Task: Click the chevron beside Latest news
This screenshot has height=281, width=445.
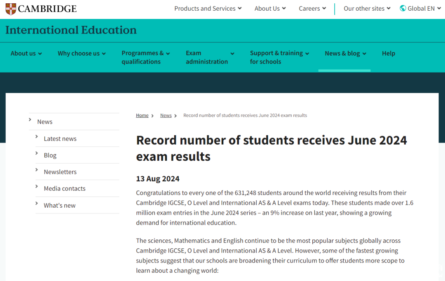Action: [x=37, y=136]
